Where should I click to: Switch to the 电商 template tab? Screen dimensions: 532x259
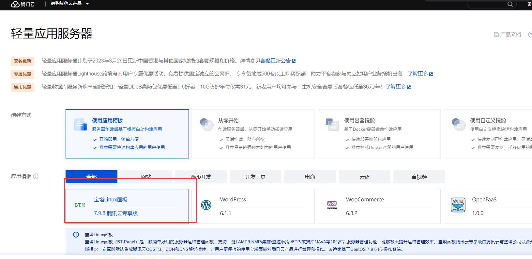[310, 177]
